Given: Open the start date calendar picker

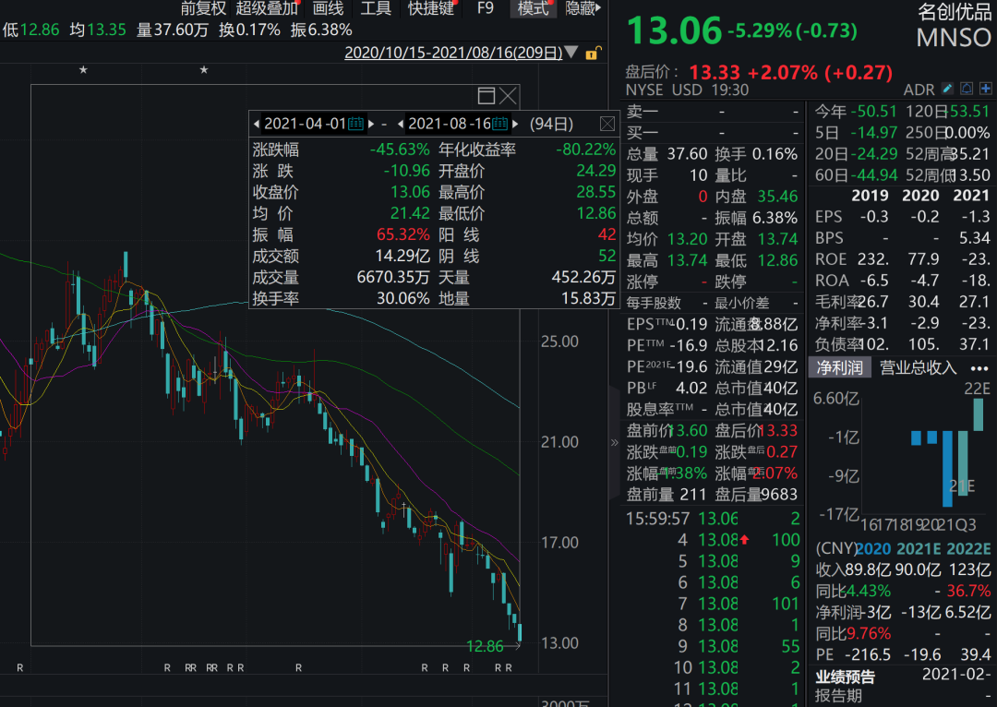Looking at the screenshot, I should pos(355,124).
